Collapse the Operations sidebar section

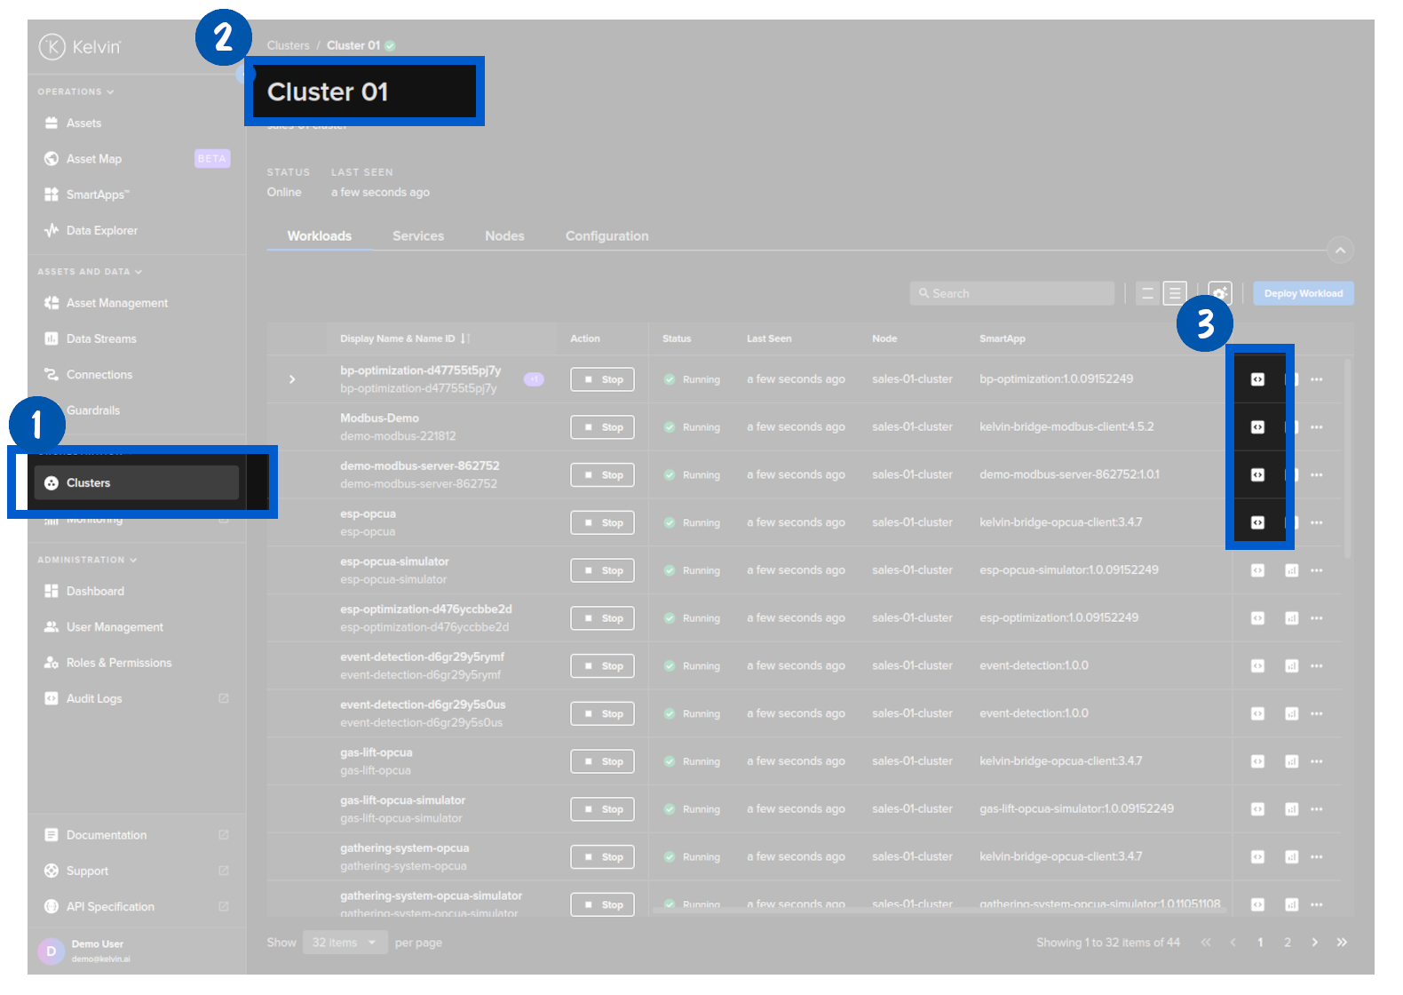(x=75, y=92)
